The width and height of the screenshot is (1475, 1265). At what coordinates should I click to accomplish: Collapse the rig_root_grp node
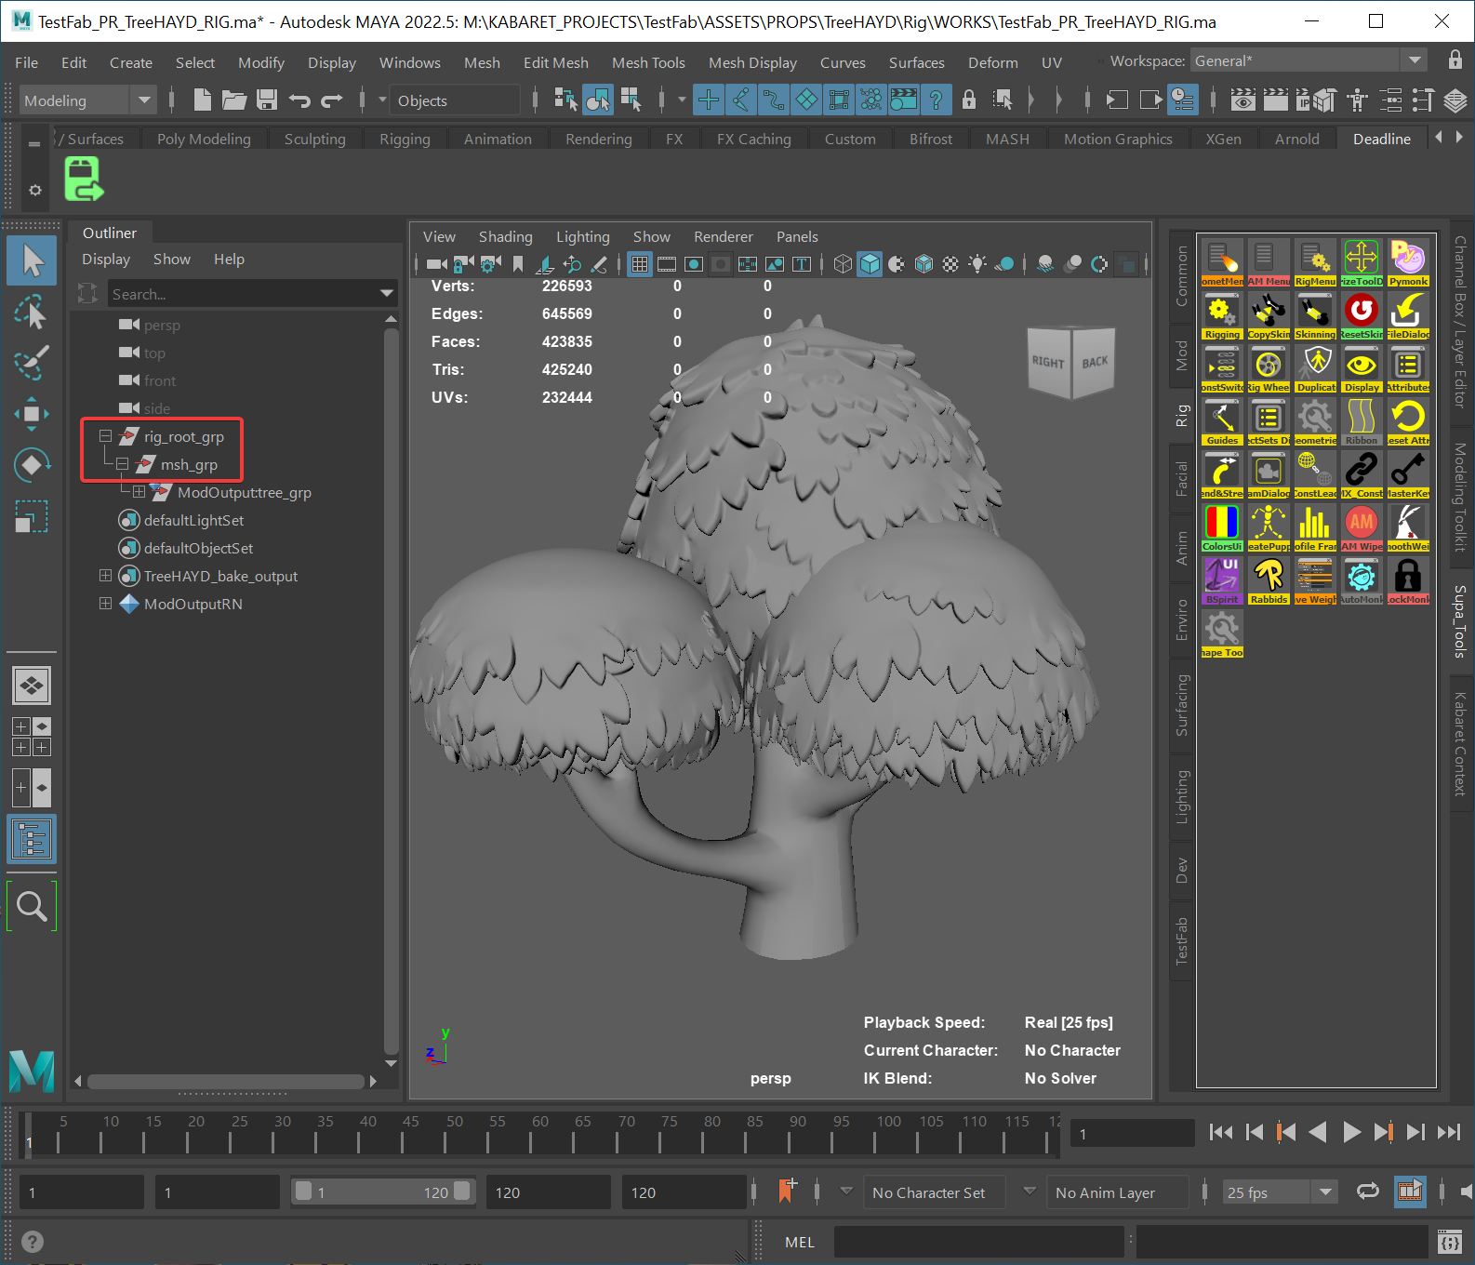106,435
